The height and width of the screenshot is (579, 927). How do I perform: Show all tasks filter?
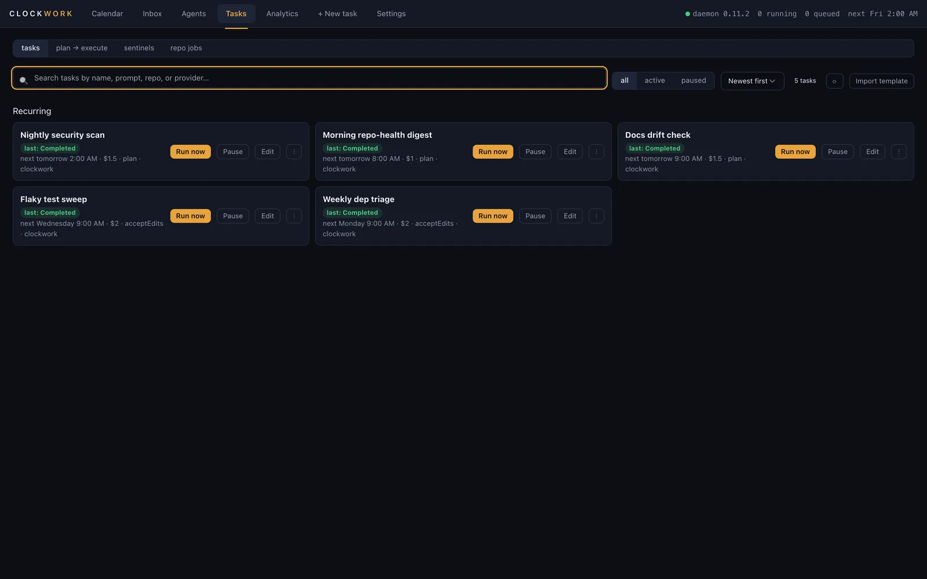(625, 80)
